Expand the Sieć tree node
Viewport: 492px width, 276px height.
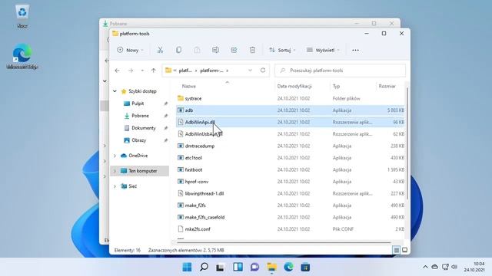click(115, 186)
